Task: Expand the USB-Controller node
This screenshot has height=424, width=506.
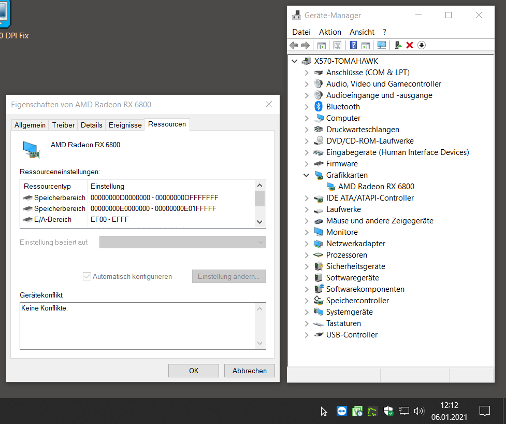Action: (307, 335)
